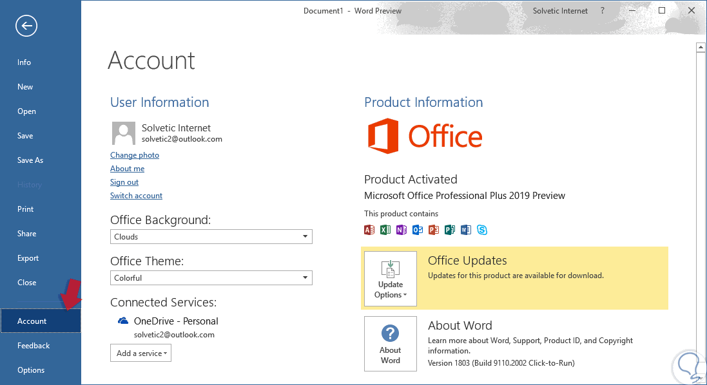Select Options in the left sidebar
707x385 pixels.
31,370
